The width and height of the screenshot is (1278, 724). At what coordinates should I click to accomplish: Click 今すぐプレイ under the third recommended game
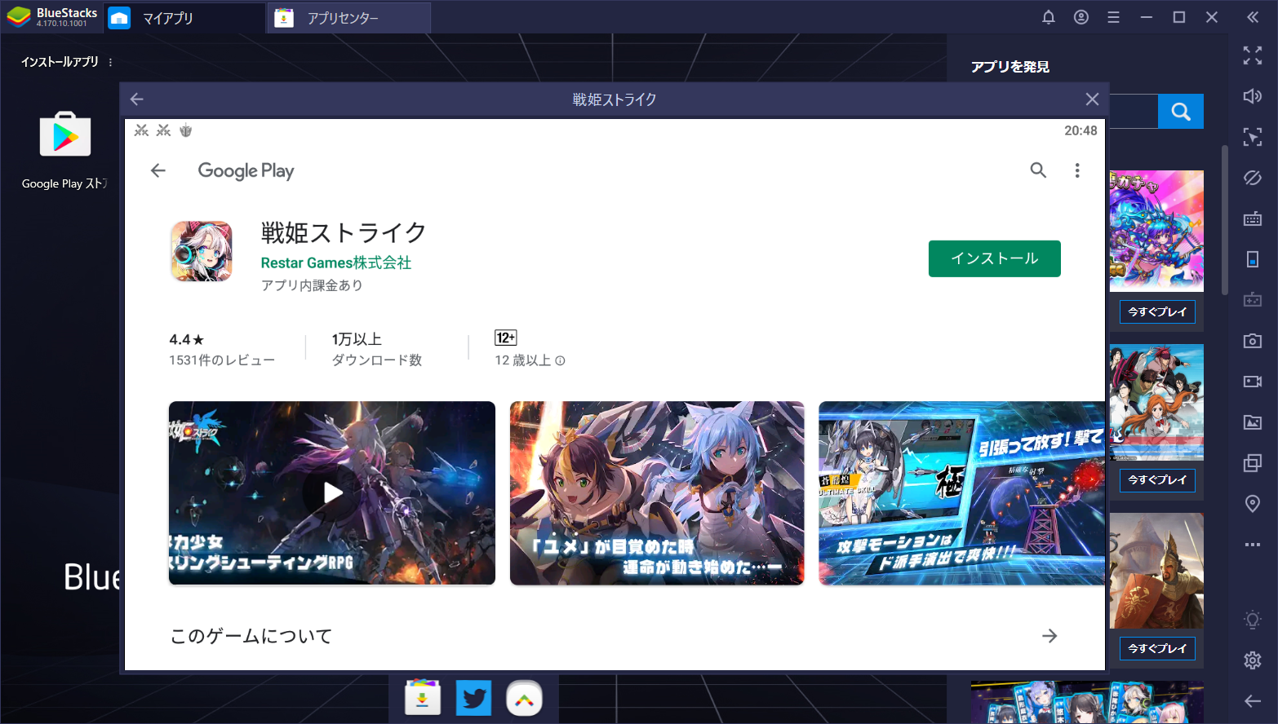(1157, 648)
